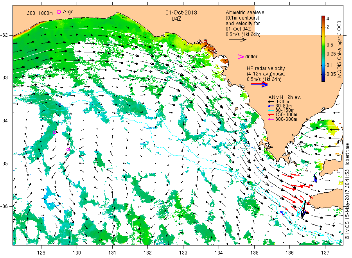352x258 pixels.
Task: Click the red-blue HF radar scale arrow
Action: pos(259,84)
